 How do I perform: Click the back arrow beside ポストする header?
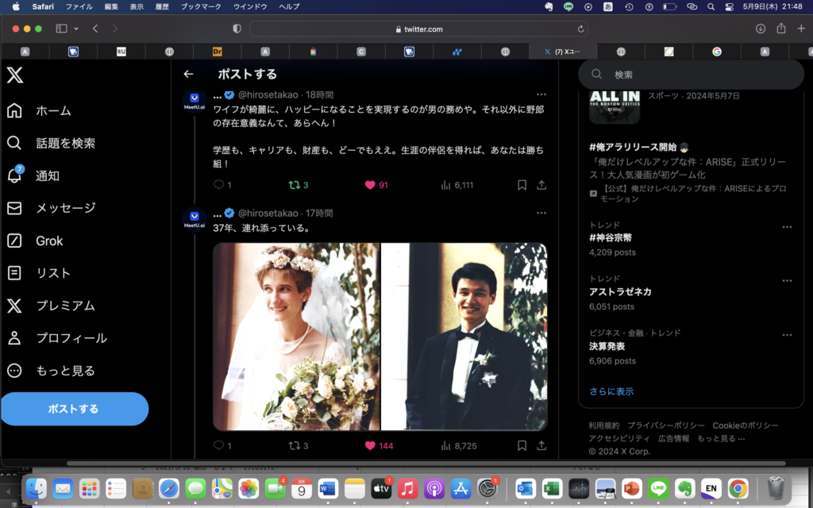coord(188,73)
